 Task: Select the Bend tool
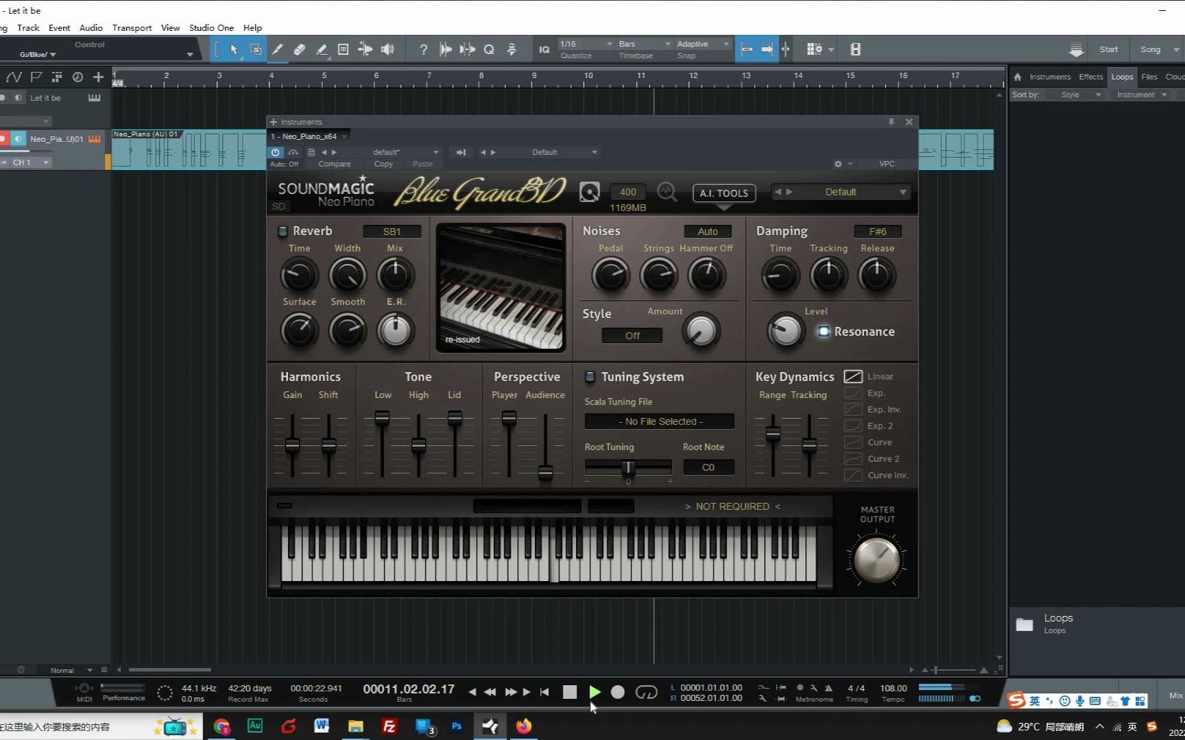click(365, 49)
